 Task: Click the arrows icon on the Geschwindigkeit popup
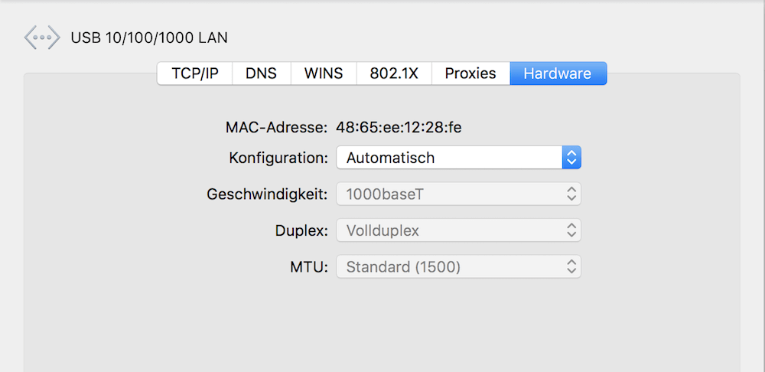pos(571,194)
